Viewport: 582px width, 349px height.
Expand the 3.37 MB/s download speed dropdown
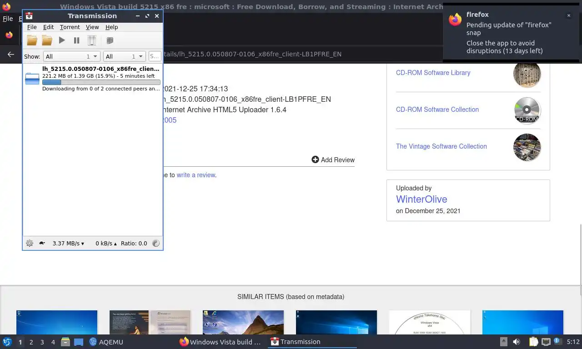click(68, 244)
